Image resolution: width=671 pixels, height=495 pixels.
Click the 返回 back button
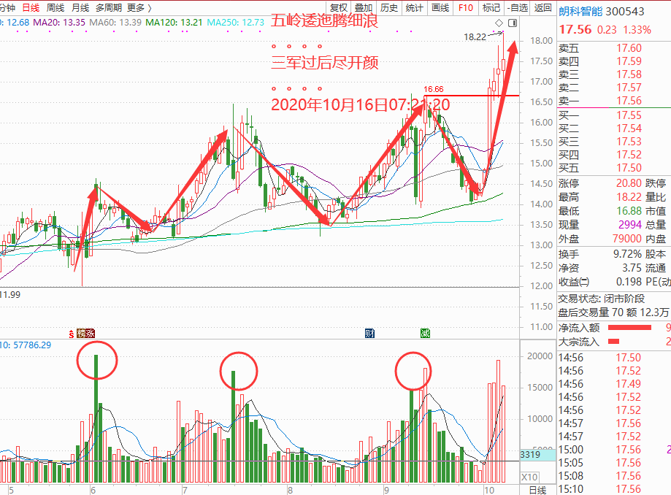pyautogui.click(x=543, y=8)
